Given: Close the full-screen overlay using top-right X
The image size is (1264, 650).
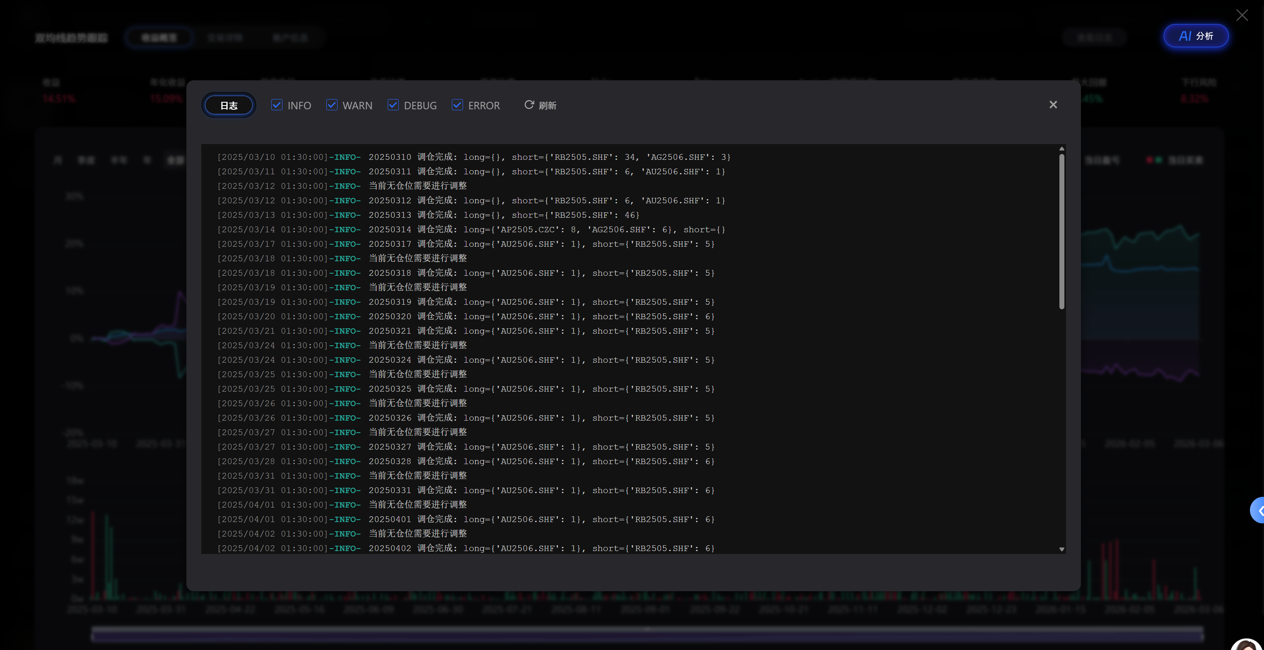Looking at the screenshot, I should click(x=1242, y=15).
